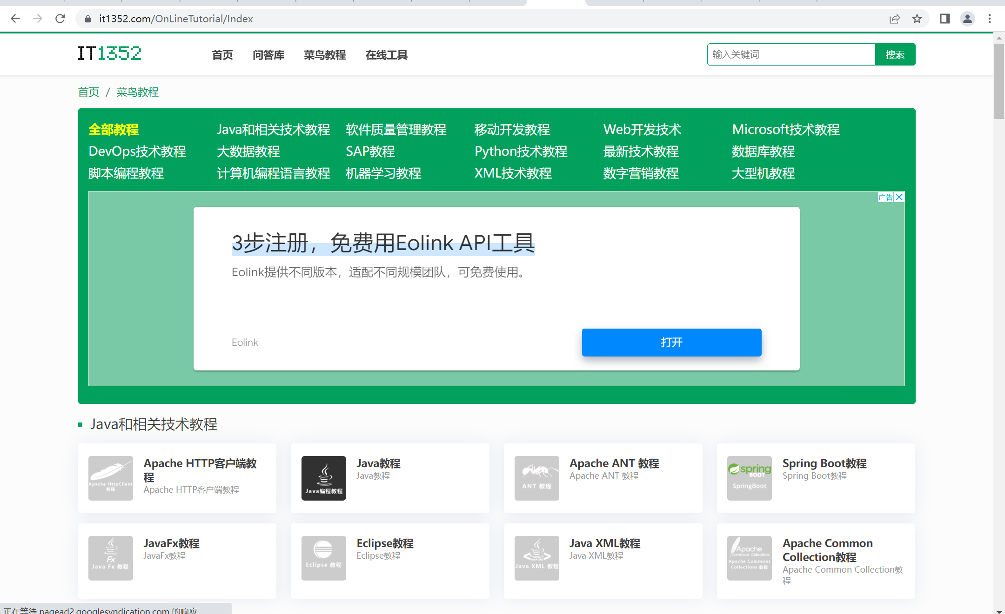
Task: Select 软件质量管理教程 category
Action: tap(396, 130)
